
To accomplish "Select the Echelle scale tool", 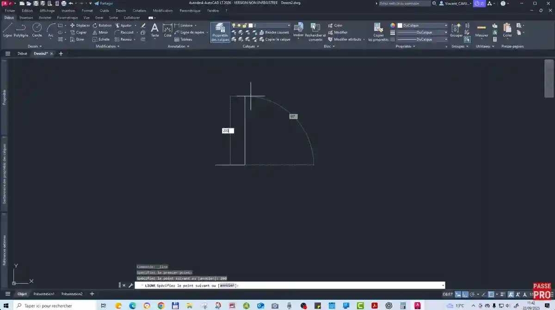I will coord(101,39).
